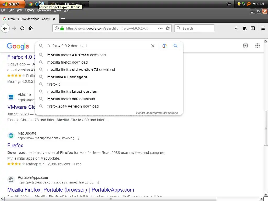This screenshot has width=268, height=201.
Task: Open the VMware Cloud result link
Action: click(21, 107)
